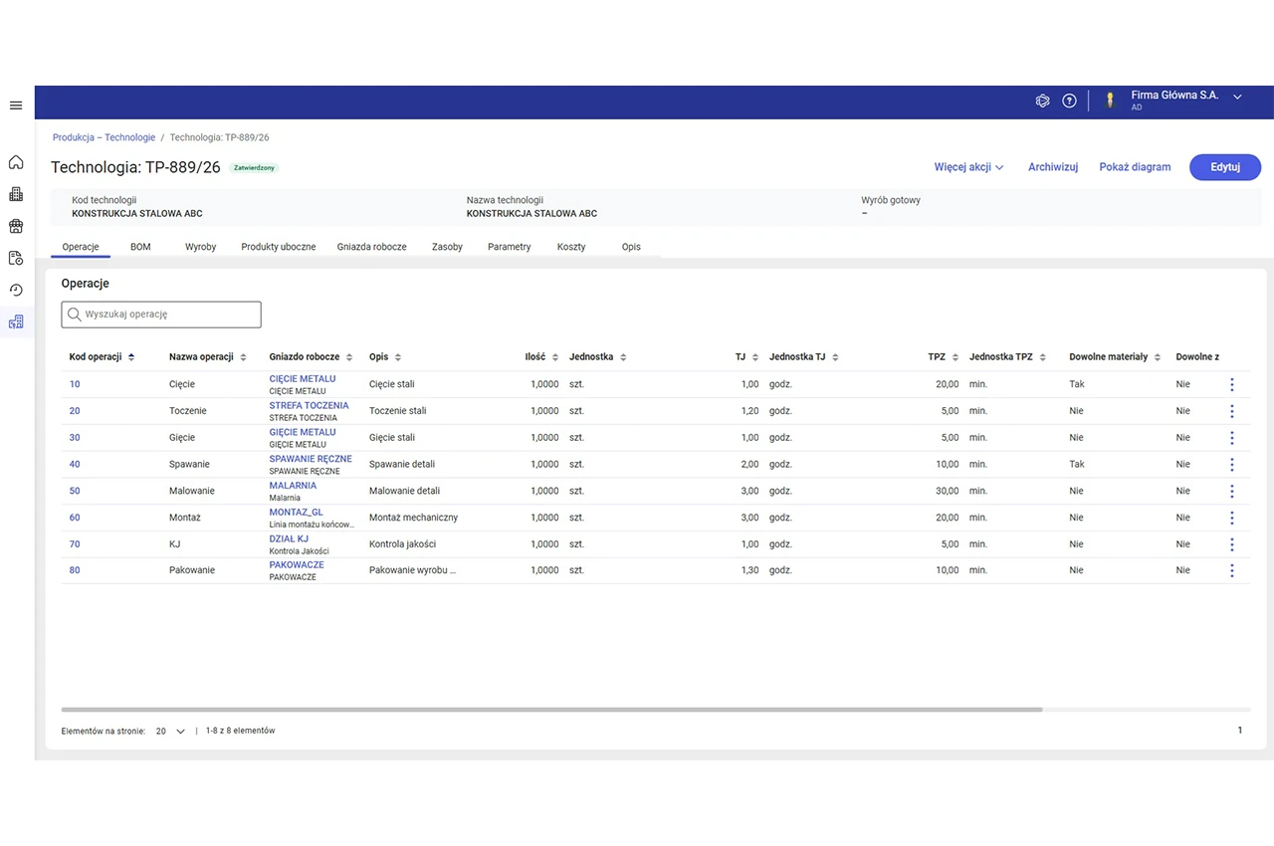Image resolution: width=1274 pixels, height=846 pixels.
Task: Select the production module icon in sidebar
Action: coord(16,321)
